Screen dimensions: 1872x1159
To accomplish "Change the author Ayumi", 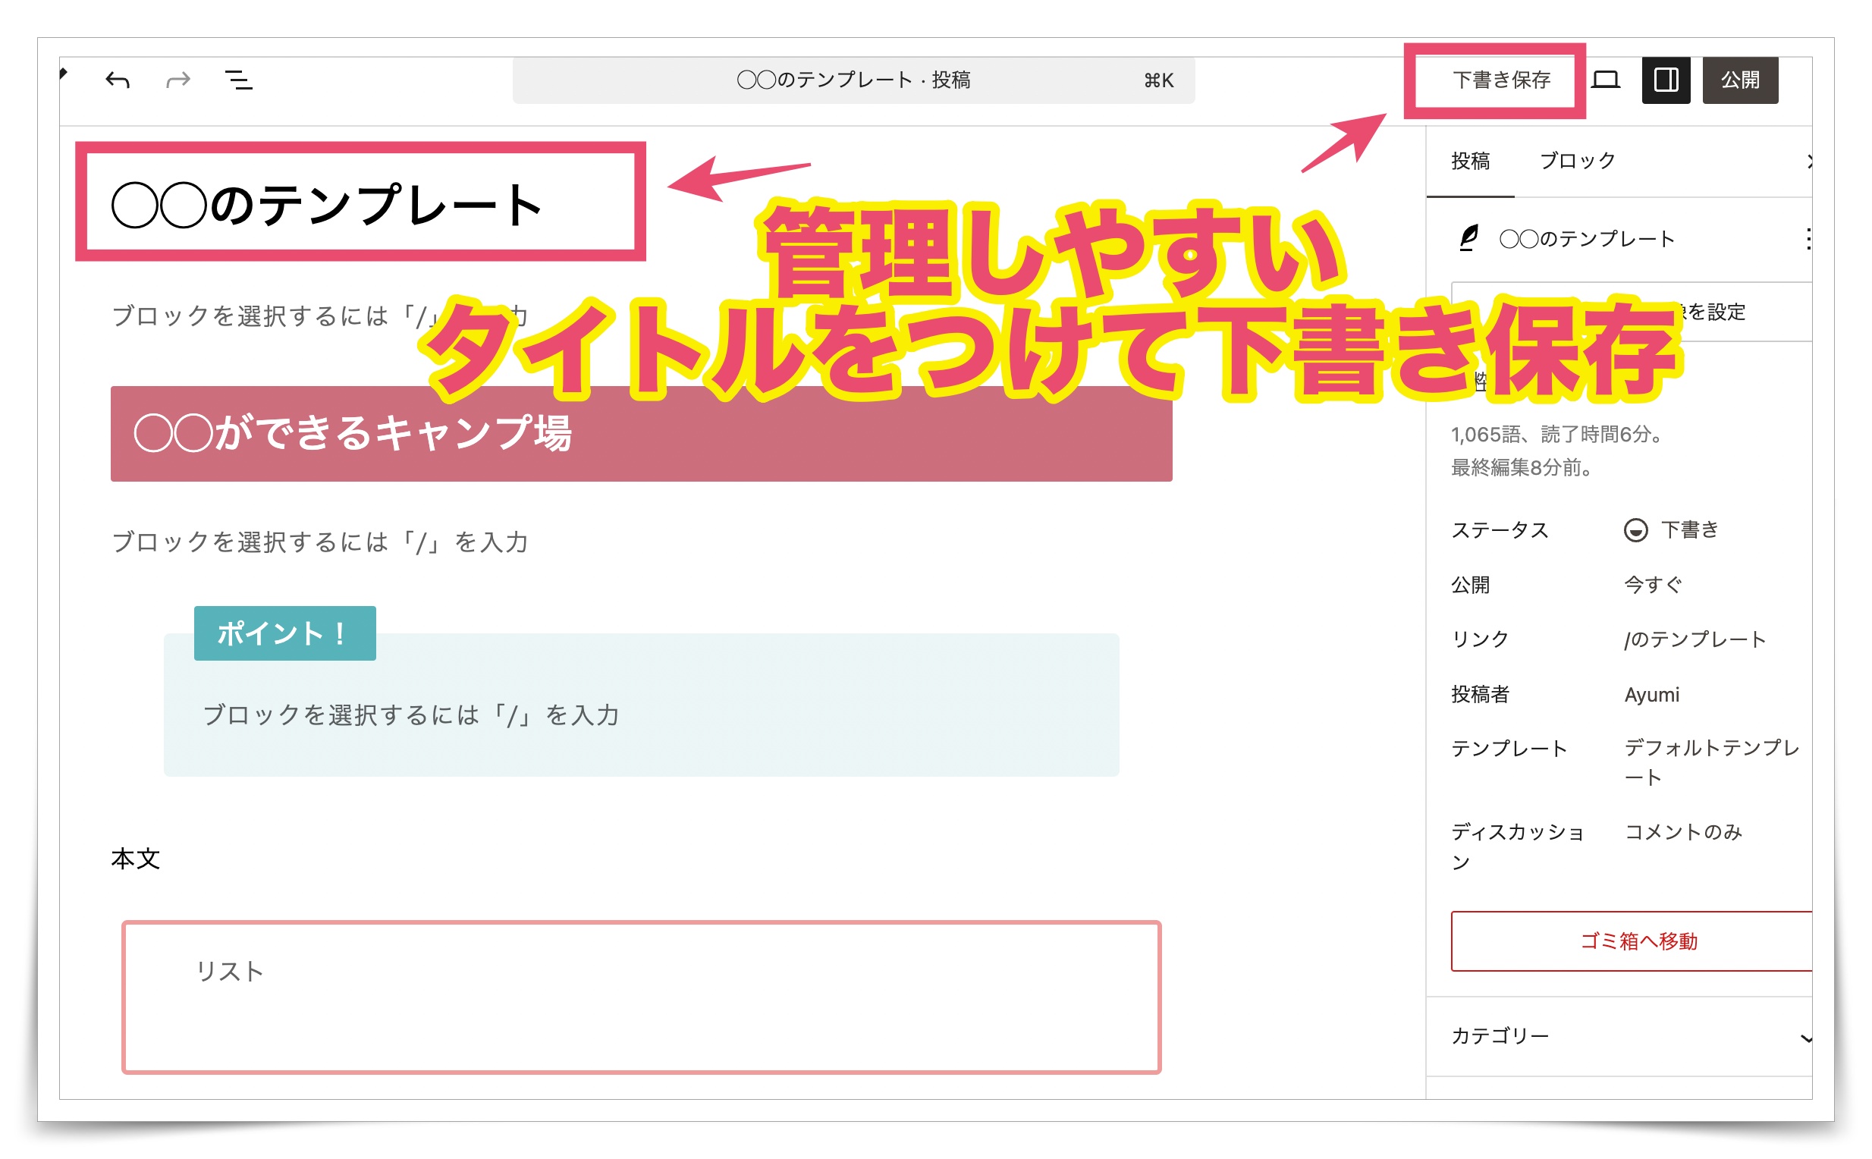I will tap(1651, 695).
